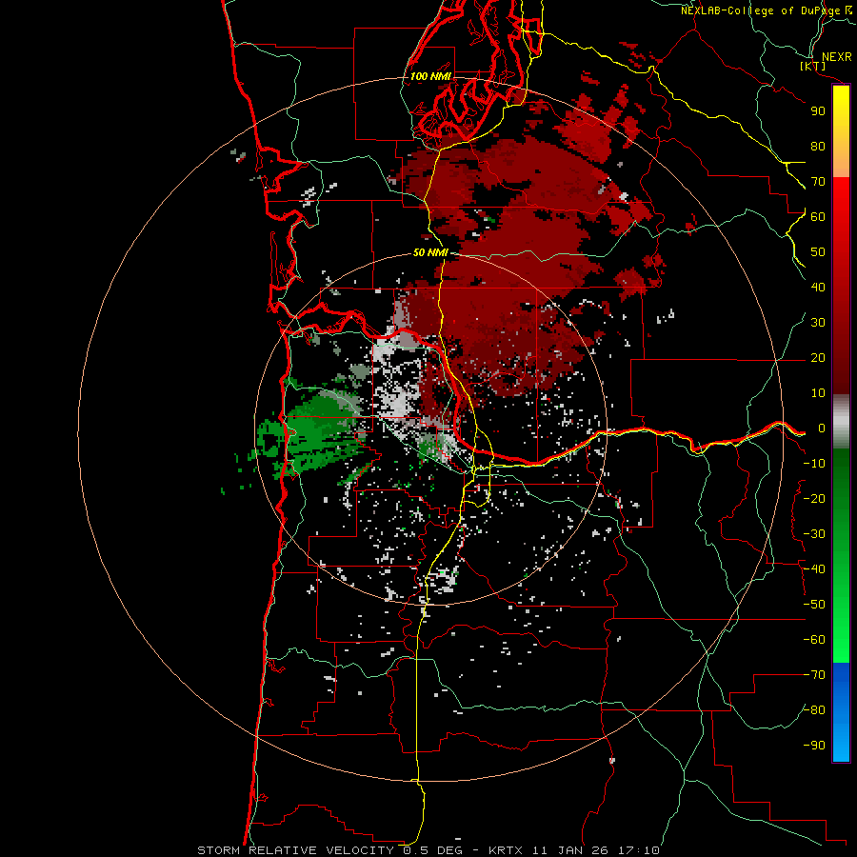This screenshot has height=857, width=857.
Task: Click the "KRTX" station identifier in the caption
Action: pos(505,850)
